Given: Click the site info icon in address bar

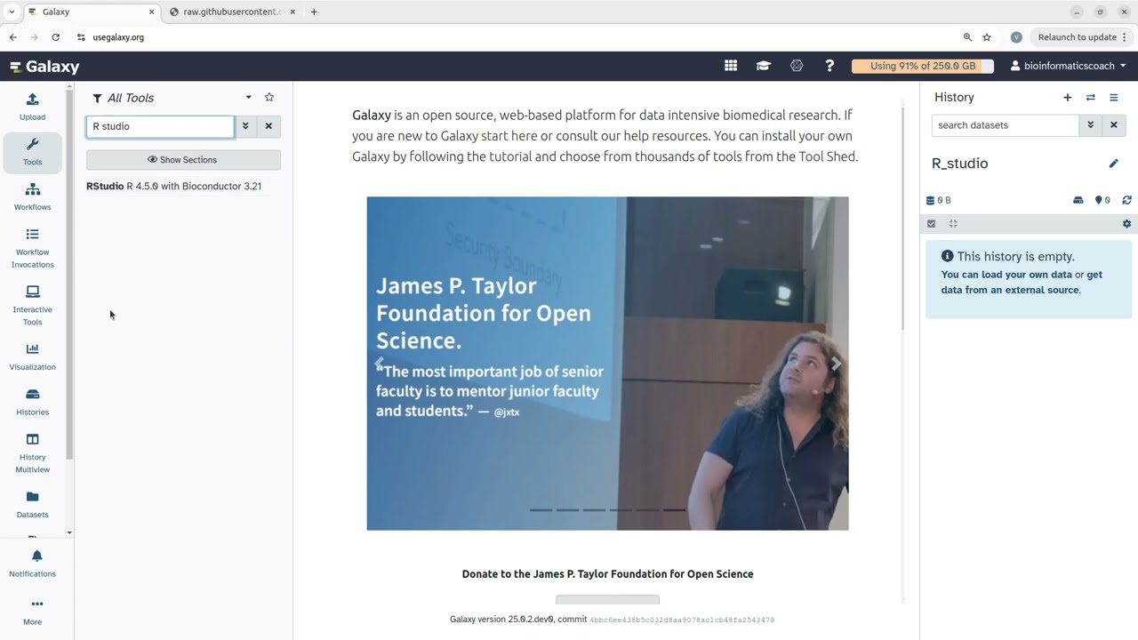Looking at the screenshot, I should coord(81,37).
